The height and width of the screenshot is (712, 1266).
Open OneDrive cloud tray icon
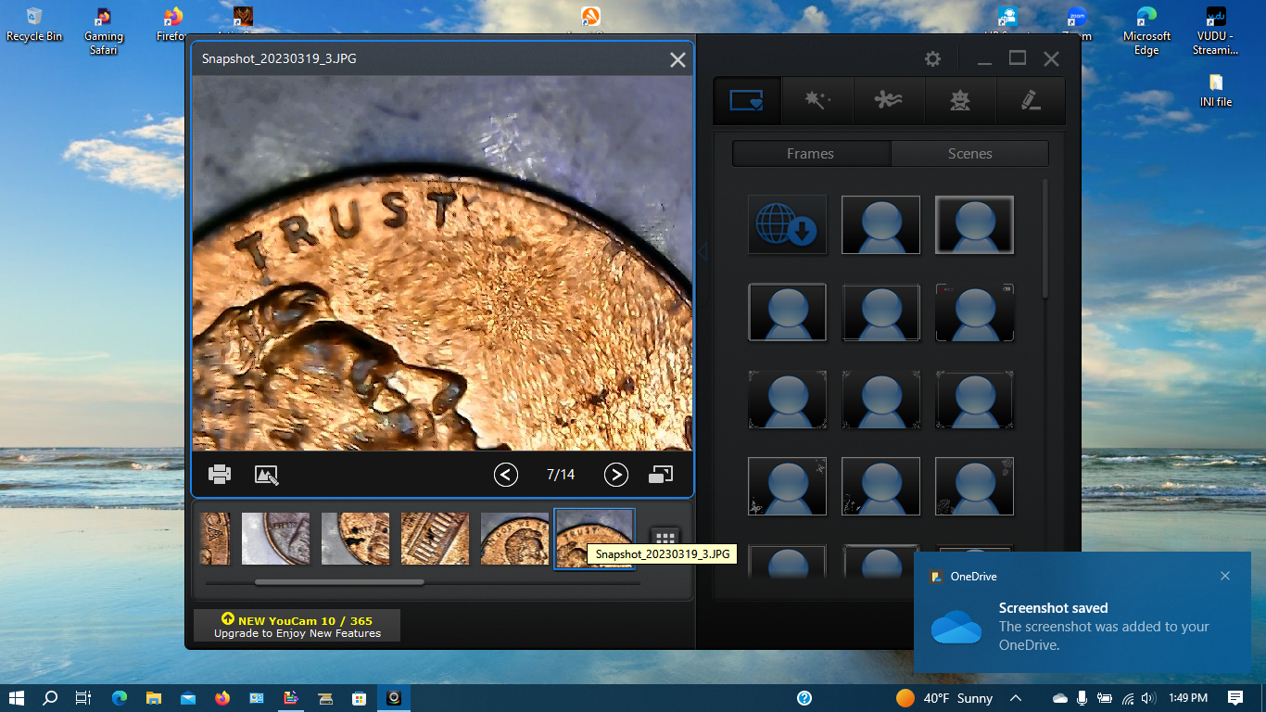[1060, 698]
